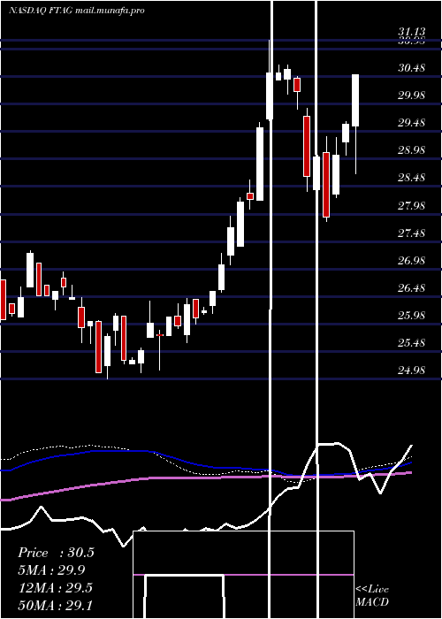
Task: Click the last tall white candlestick
Action: pyautogui.click(x=355, y=100)
